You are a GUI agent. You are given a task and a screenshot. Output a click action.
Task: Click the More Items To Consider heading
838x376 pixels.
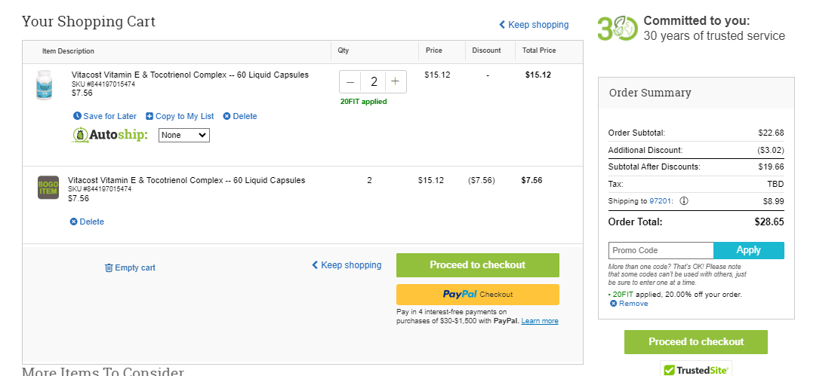click(103, 371)
